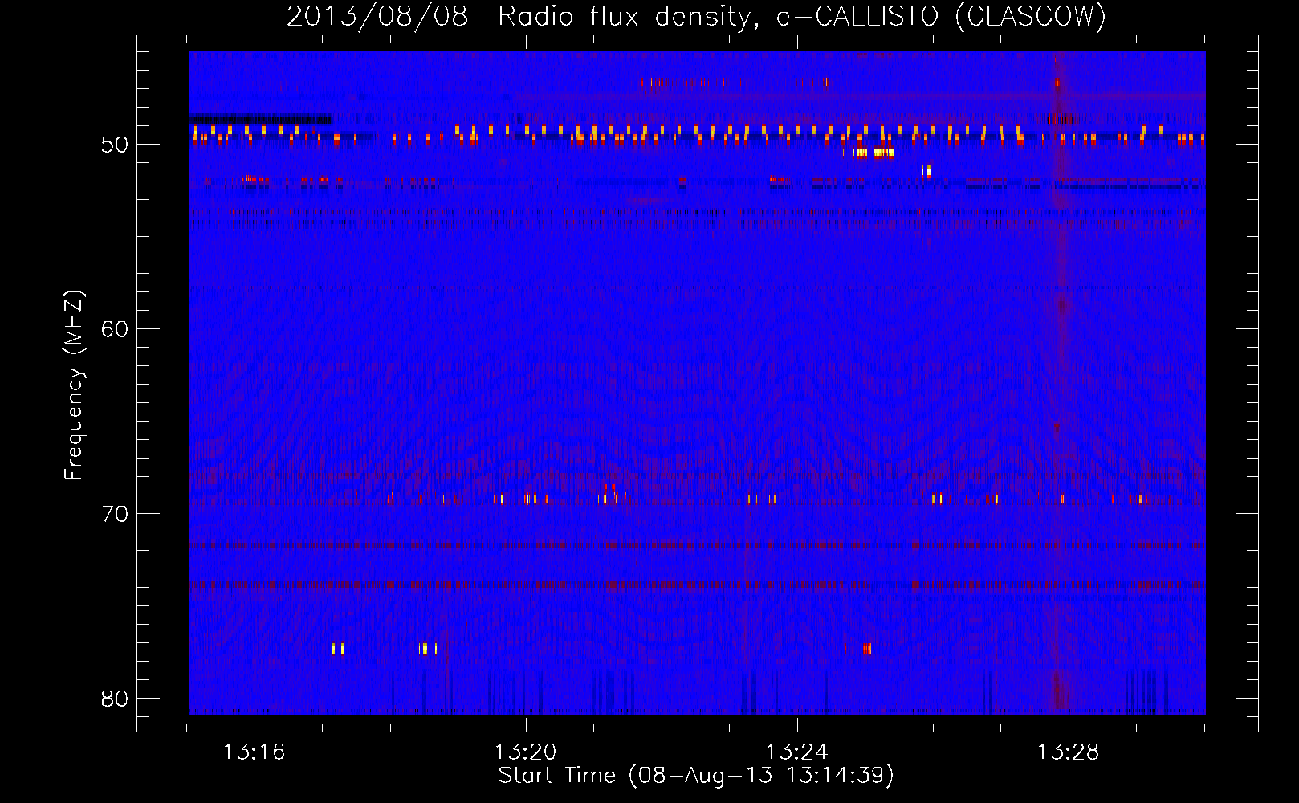Click the red horizontal line near 72 MHz
This screenshot has width=1299, height=803.
[x=696, y=544]
